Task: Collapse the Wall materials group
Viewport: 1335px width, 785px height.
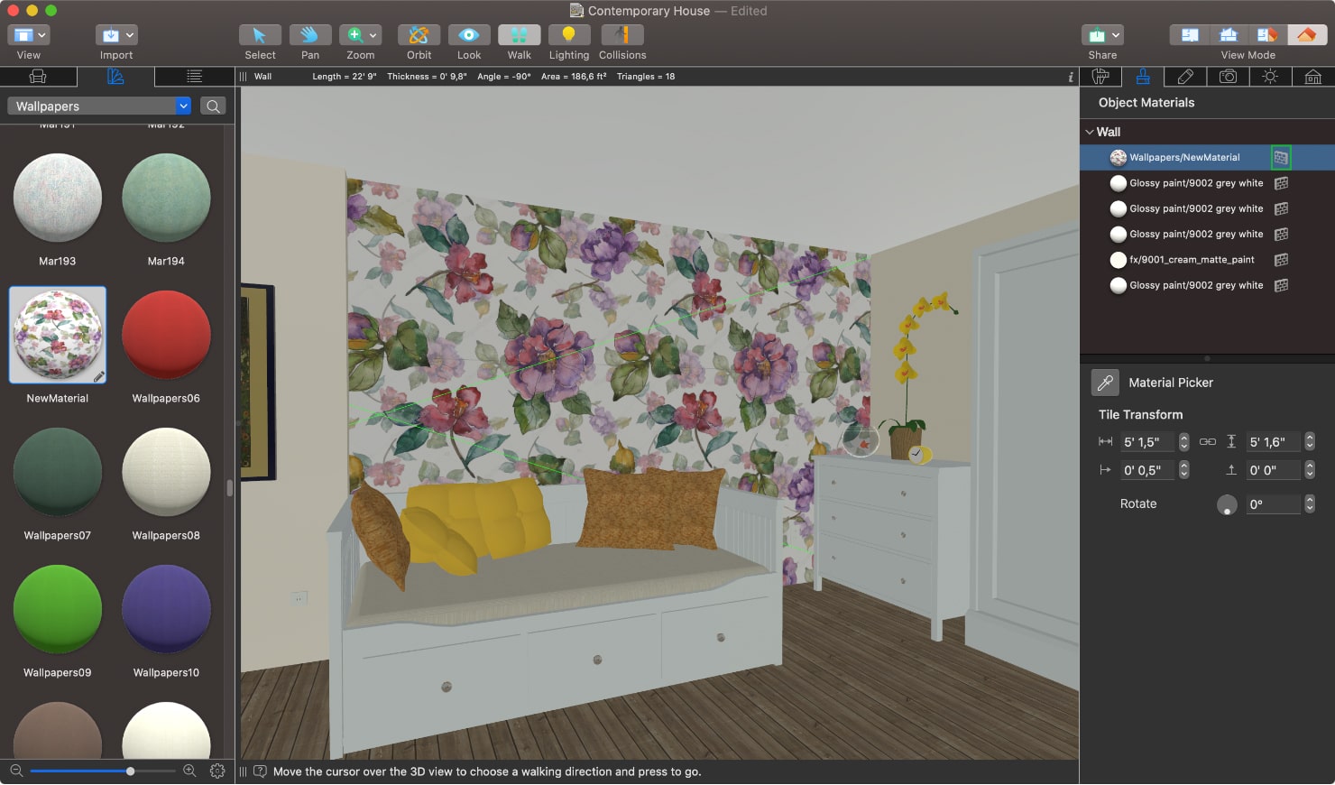Action: pyautogui.click(x=1091, y=132)
